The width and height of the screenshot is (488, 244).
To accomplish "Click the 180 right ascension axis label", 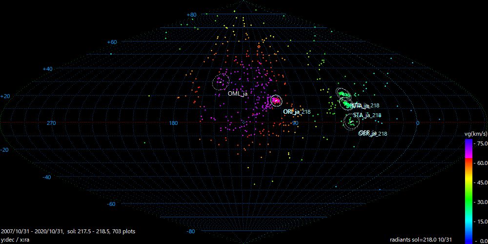I will pos(173,123).
